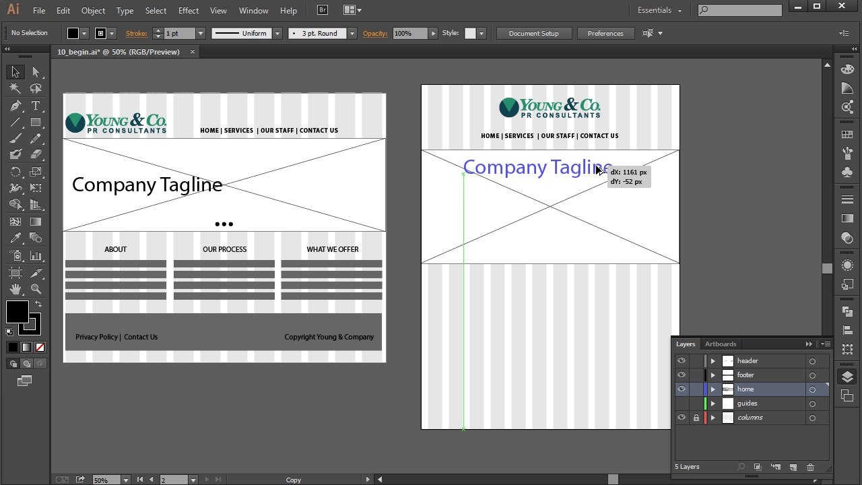Open zoom level dropdown at 50%
Viewport: 862px width, 485px height.
coord(125,480)
